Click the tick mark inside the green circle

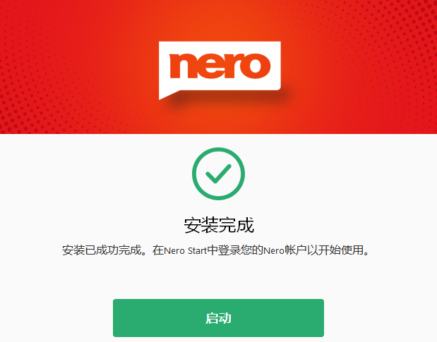(218, 173)
